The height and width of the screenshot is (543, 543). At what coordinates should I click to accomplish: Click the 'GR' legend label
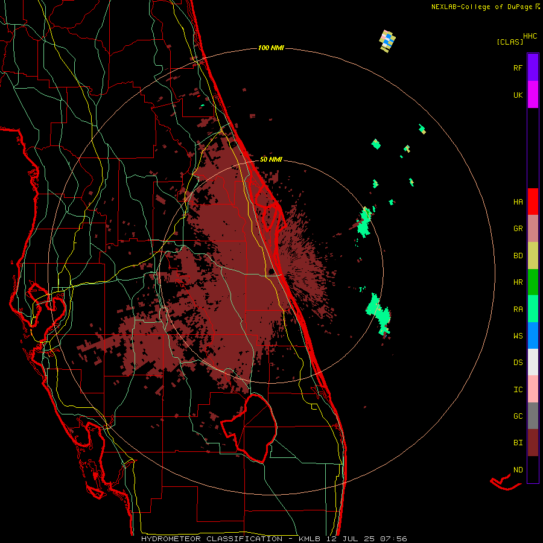coord(518,229)
